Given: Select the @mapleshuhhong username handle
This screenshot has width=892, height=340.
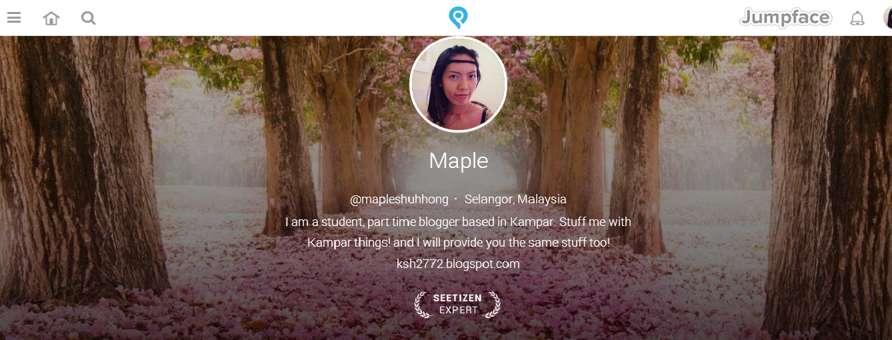Looking at the screenshot, I should [x=399, y=199].
